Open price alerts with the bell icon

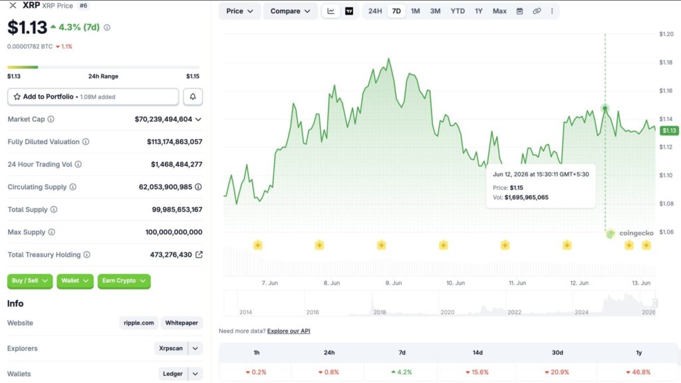pyautogui.click(x=193, y=97)
